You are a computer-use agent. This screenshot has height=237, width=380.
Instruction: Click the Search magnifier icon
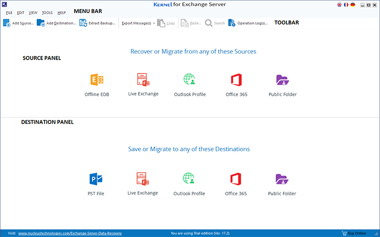pyautogui.click(x=209, y=23)
